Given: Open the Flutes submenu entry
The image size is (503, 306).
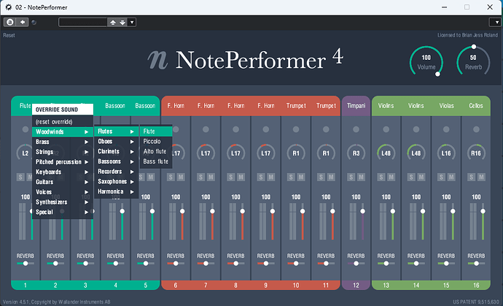Looking at the screenshot, I should pos(116,131).
